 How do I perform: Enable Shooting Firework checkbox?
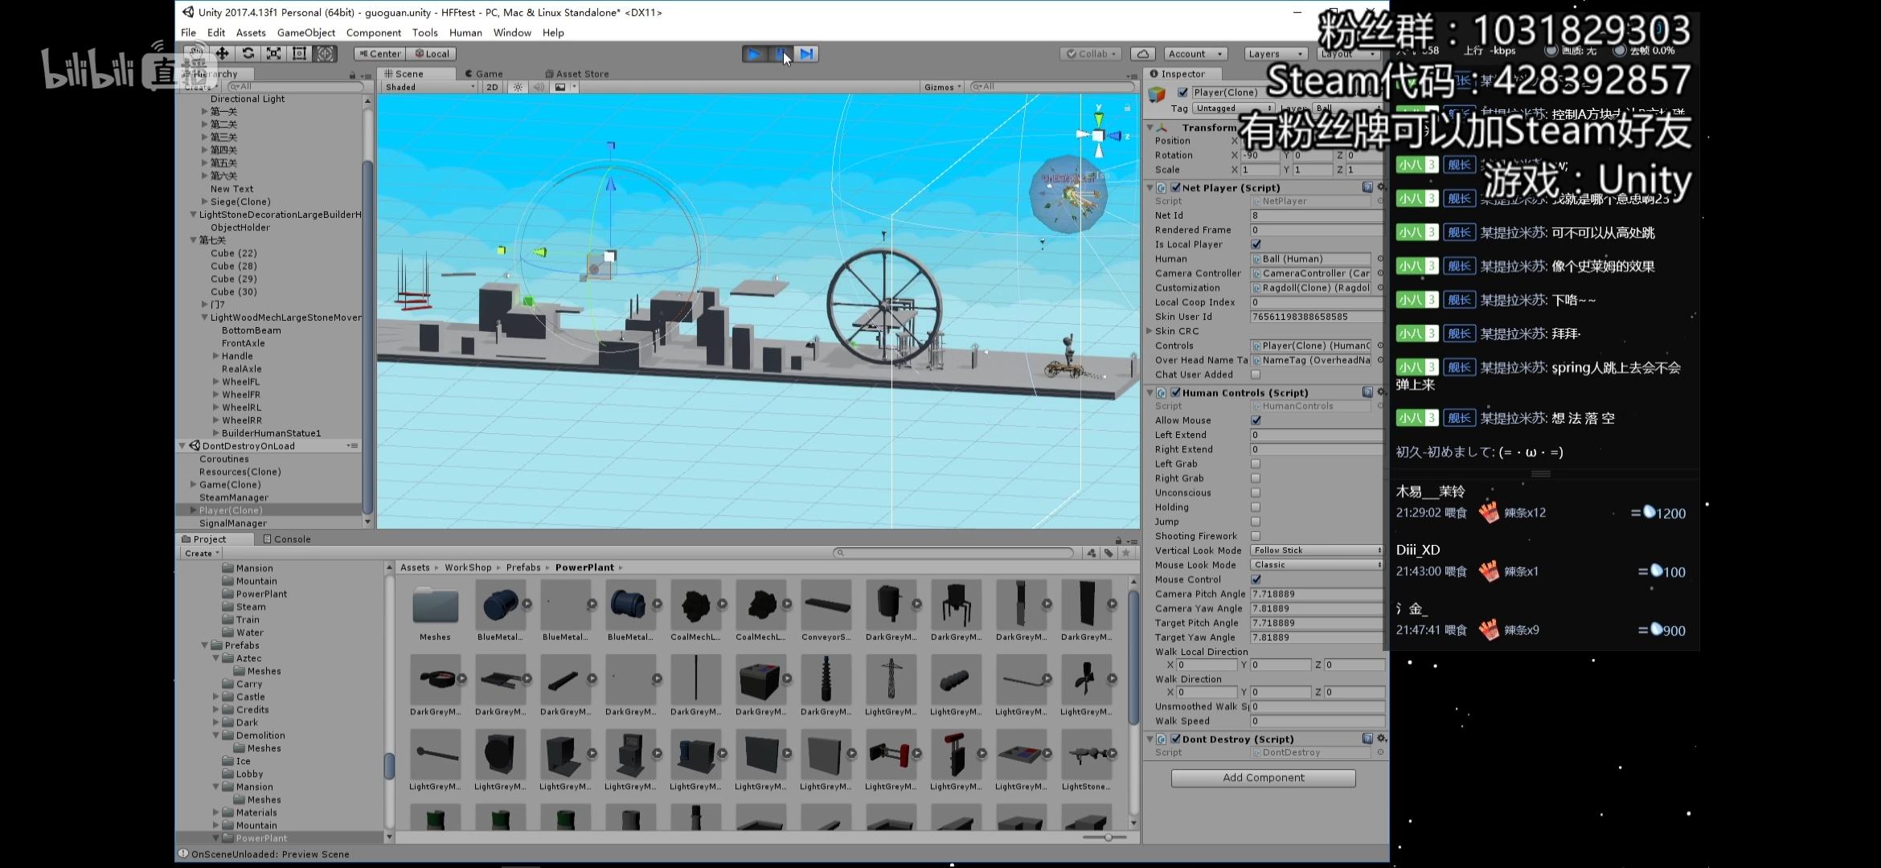1256,536
